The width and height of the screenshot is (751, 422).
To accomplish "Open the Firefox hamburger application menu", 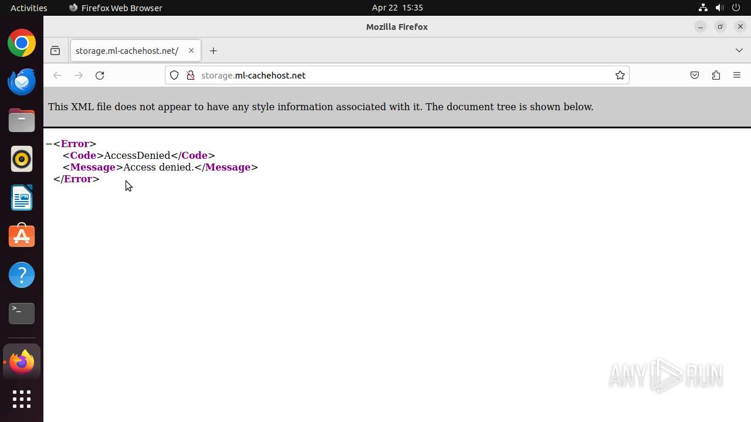I will click(737, 75).
